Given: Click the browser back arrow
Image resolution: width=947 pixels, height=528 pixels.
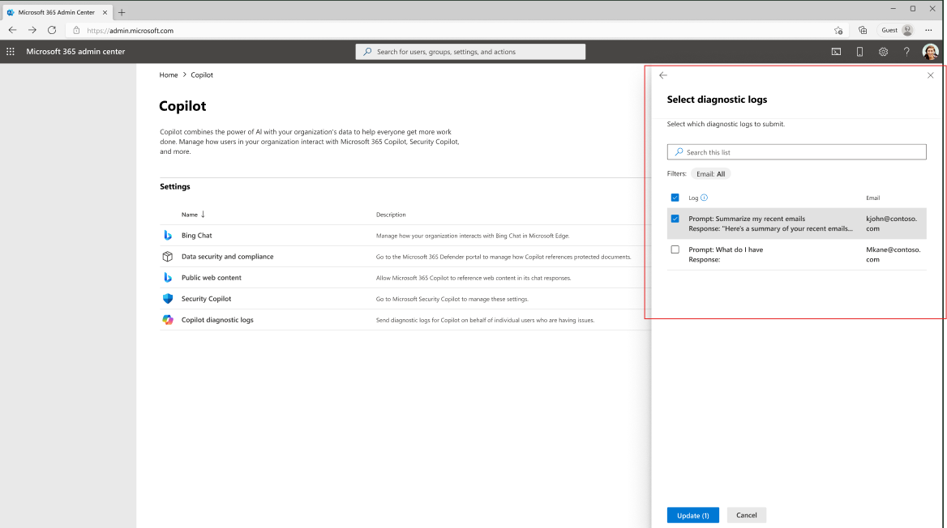Looking at the screenshot, I should (13, 30).
